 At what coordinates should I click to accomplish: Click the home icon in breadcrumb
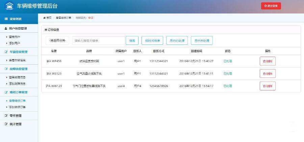(44, 18)
